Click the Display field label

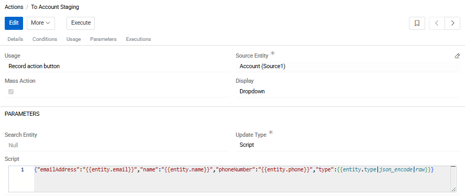point(245,81)
